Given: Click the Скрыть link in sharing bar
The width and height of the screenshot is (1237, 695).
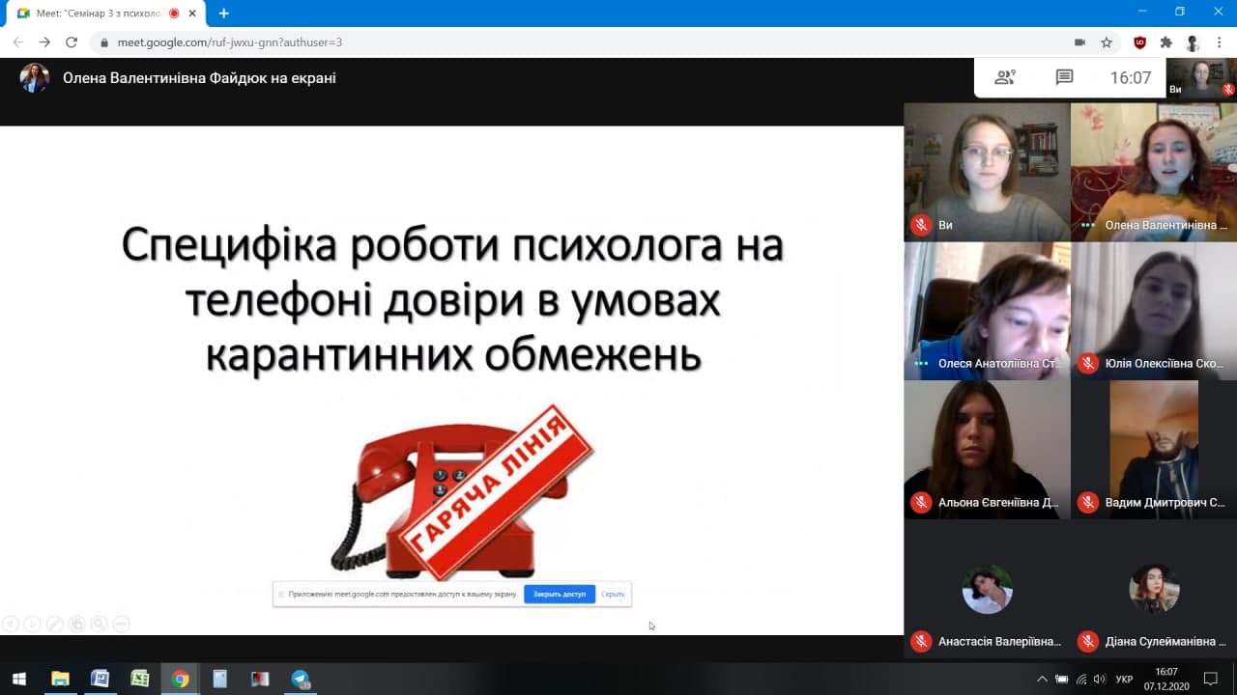Looking at the screenshot, I should [613, 594].
